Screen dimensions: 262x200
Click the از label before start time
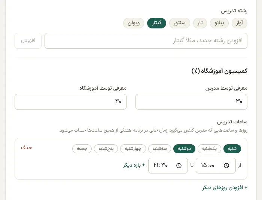tap(240, 166)
